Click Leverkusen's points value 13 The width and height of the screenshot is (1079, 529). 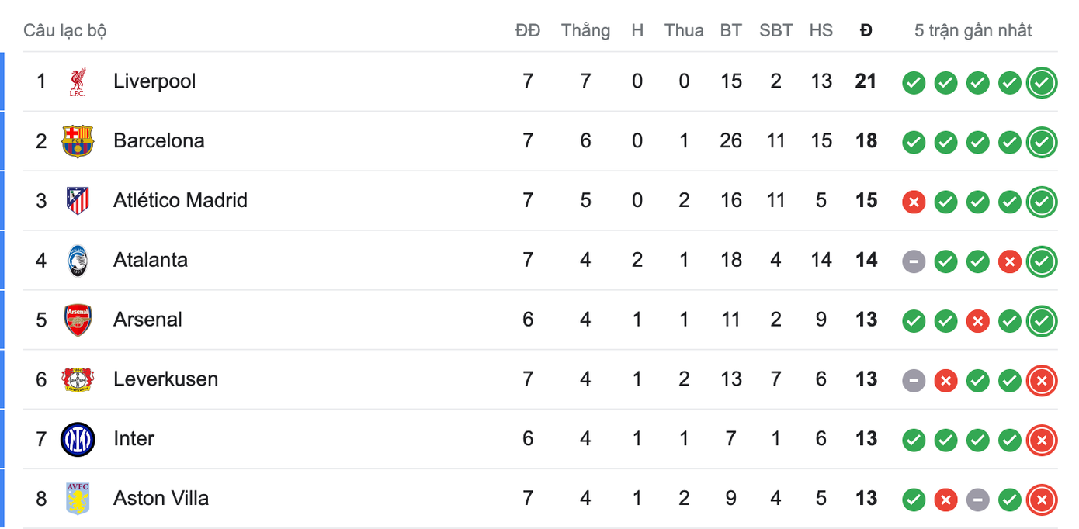[866, 379]
